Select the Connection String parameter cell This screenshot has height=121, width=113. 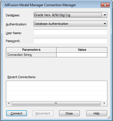[x=31, y=55]
